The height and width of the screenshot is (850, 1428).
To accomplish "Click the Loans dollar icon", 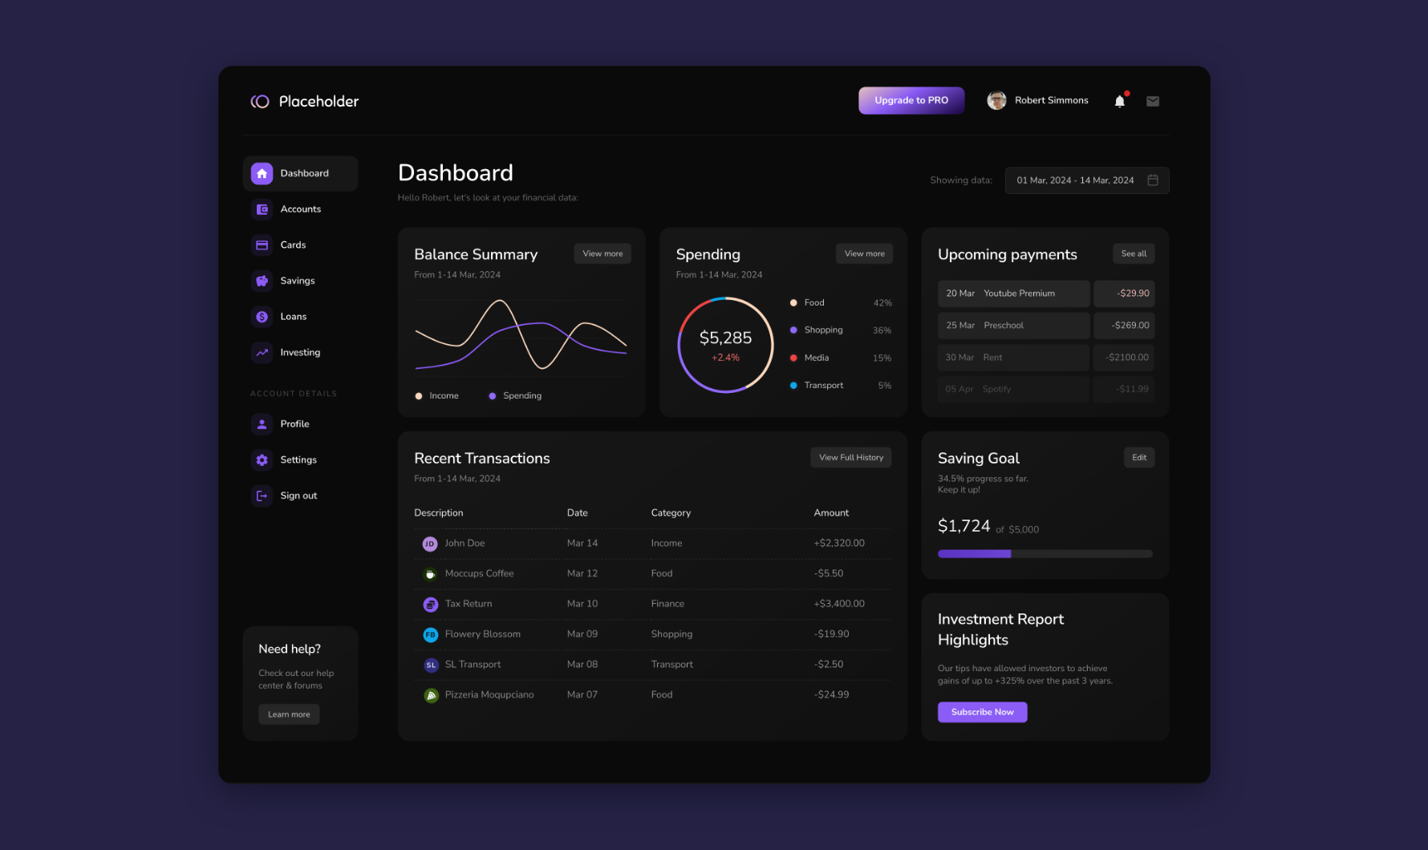I will coord(262,317).
